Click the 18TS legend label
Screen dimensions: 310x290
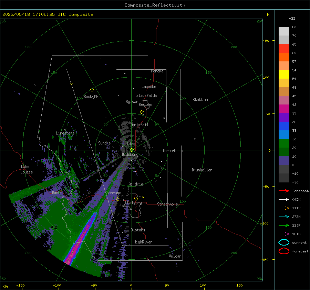tap(296, 234)
